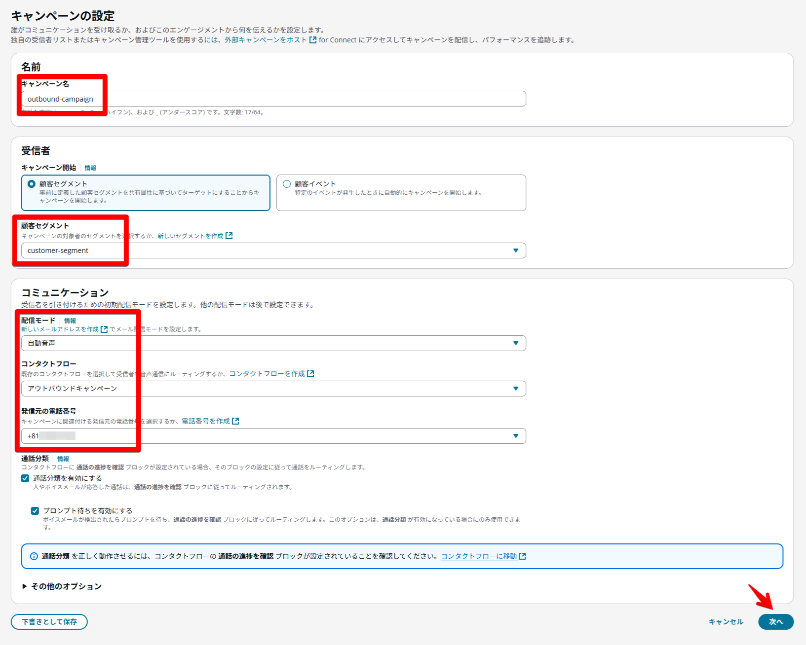Click external icon beside コンタクトフローに移動
This screenshot has width=806, height=645.
[x=522, y=556]
